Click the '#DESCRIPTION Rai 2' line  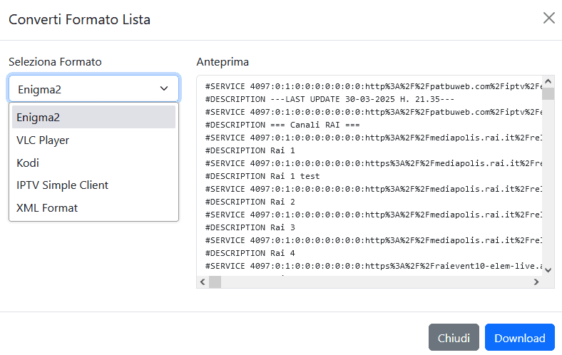[x=250, y=202]
